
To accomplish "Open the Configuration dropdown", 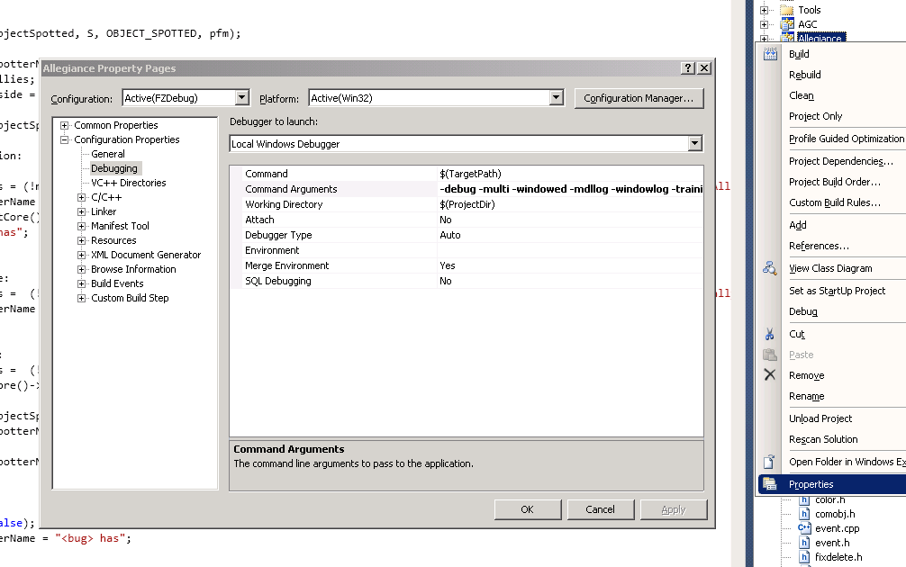I will point(241,98).
